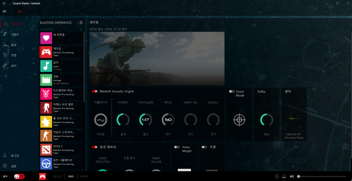Click the headphone icon in bottom bar

(x=284, y=177)
